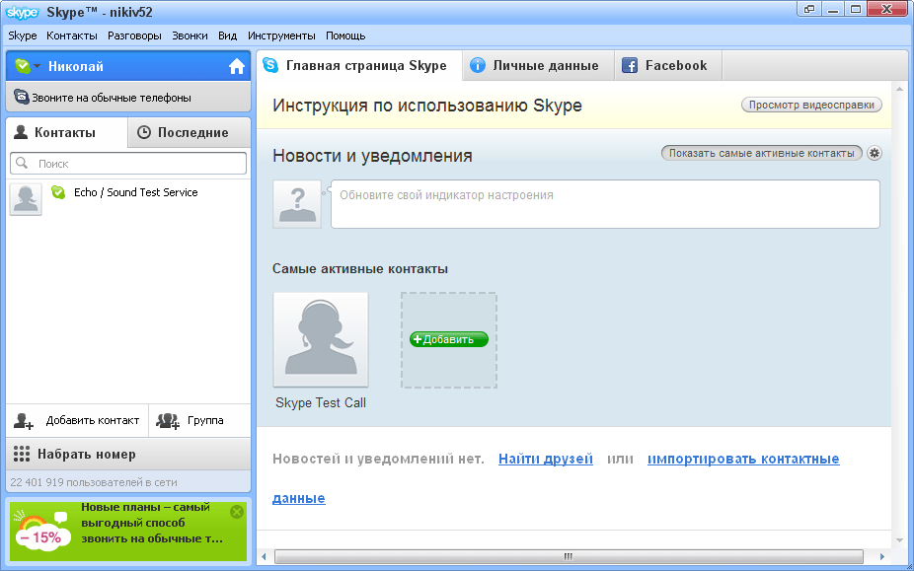Open the status dropdown beside Николай
The image size is (914, 571).
[x=37, y=66]
